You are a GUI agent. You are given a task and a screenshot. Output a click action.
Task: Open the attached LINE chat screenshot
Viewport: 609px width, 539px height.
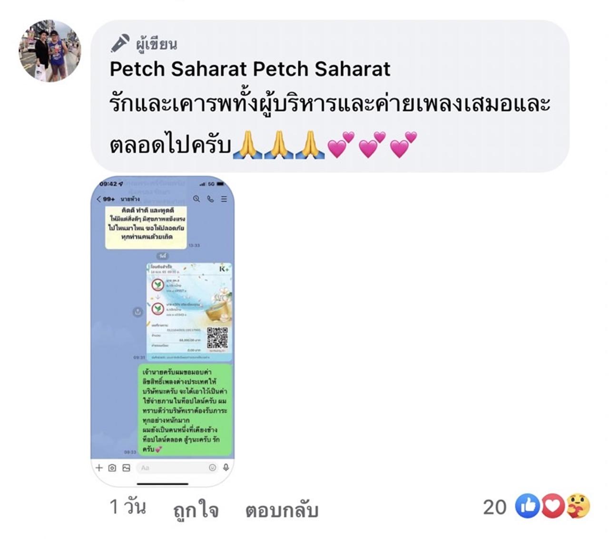point(163,332)
